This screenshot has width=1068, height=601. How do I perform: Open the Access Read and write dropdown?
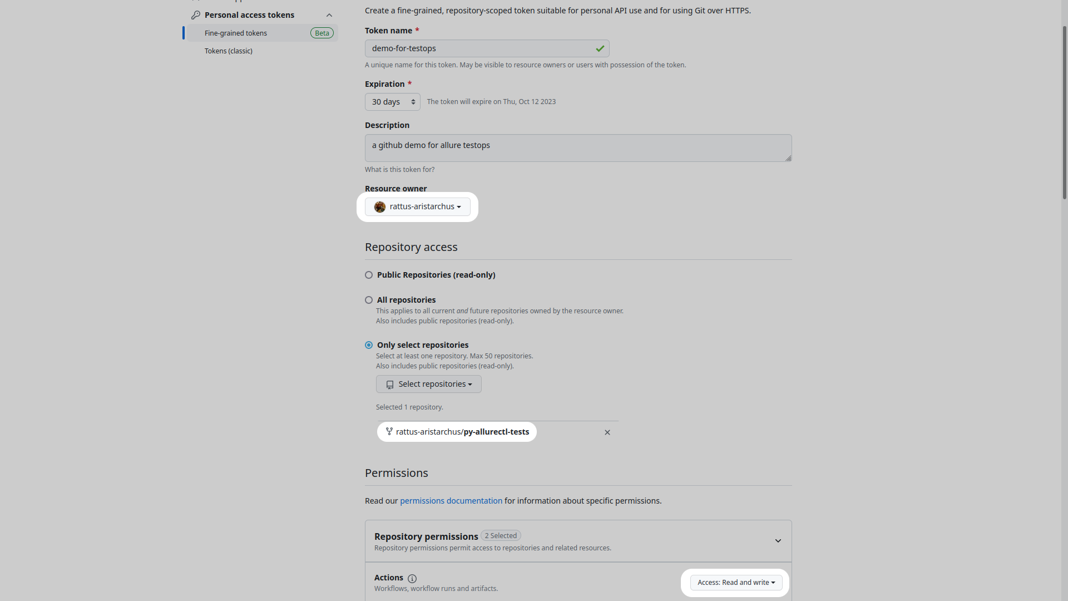coord(734,582)
